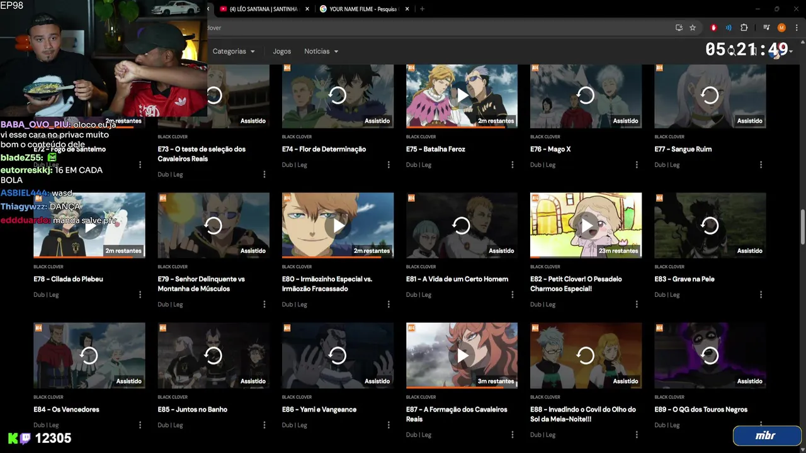Image resolution: width=806 pixels, height=453 pixels.
Task: Replay episode E89 O QG dos Touros Negros
Action: (x=710, y=355)
